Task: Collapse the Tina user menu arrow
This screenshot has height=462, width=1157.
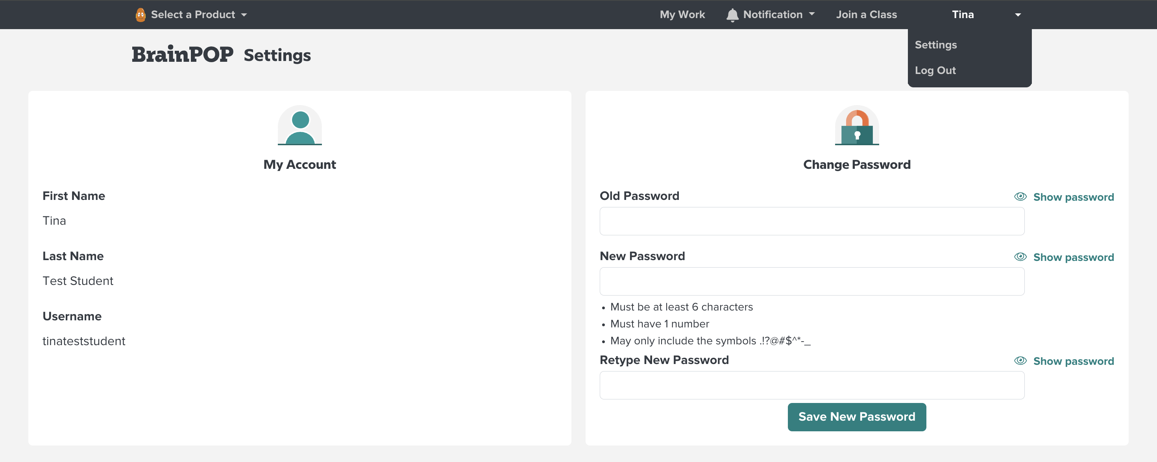Action: pyautogui.click(x=1018, y=15)
